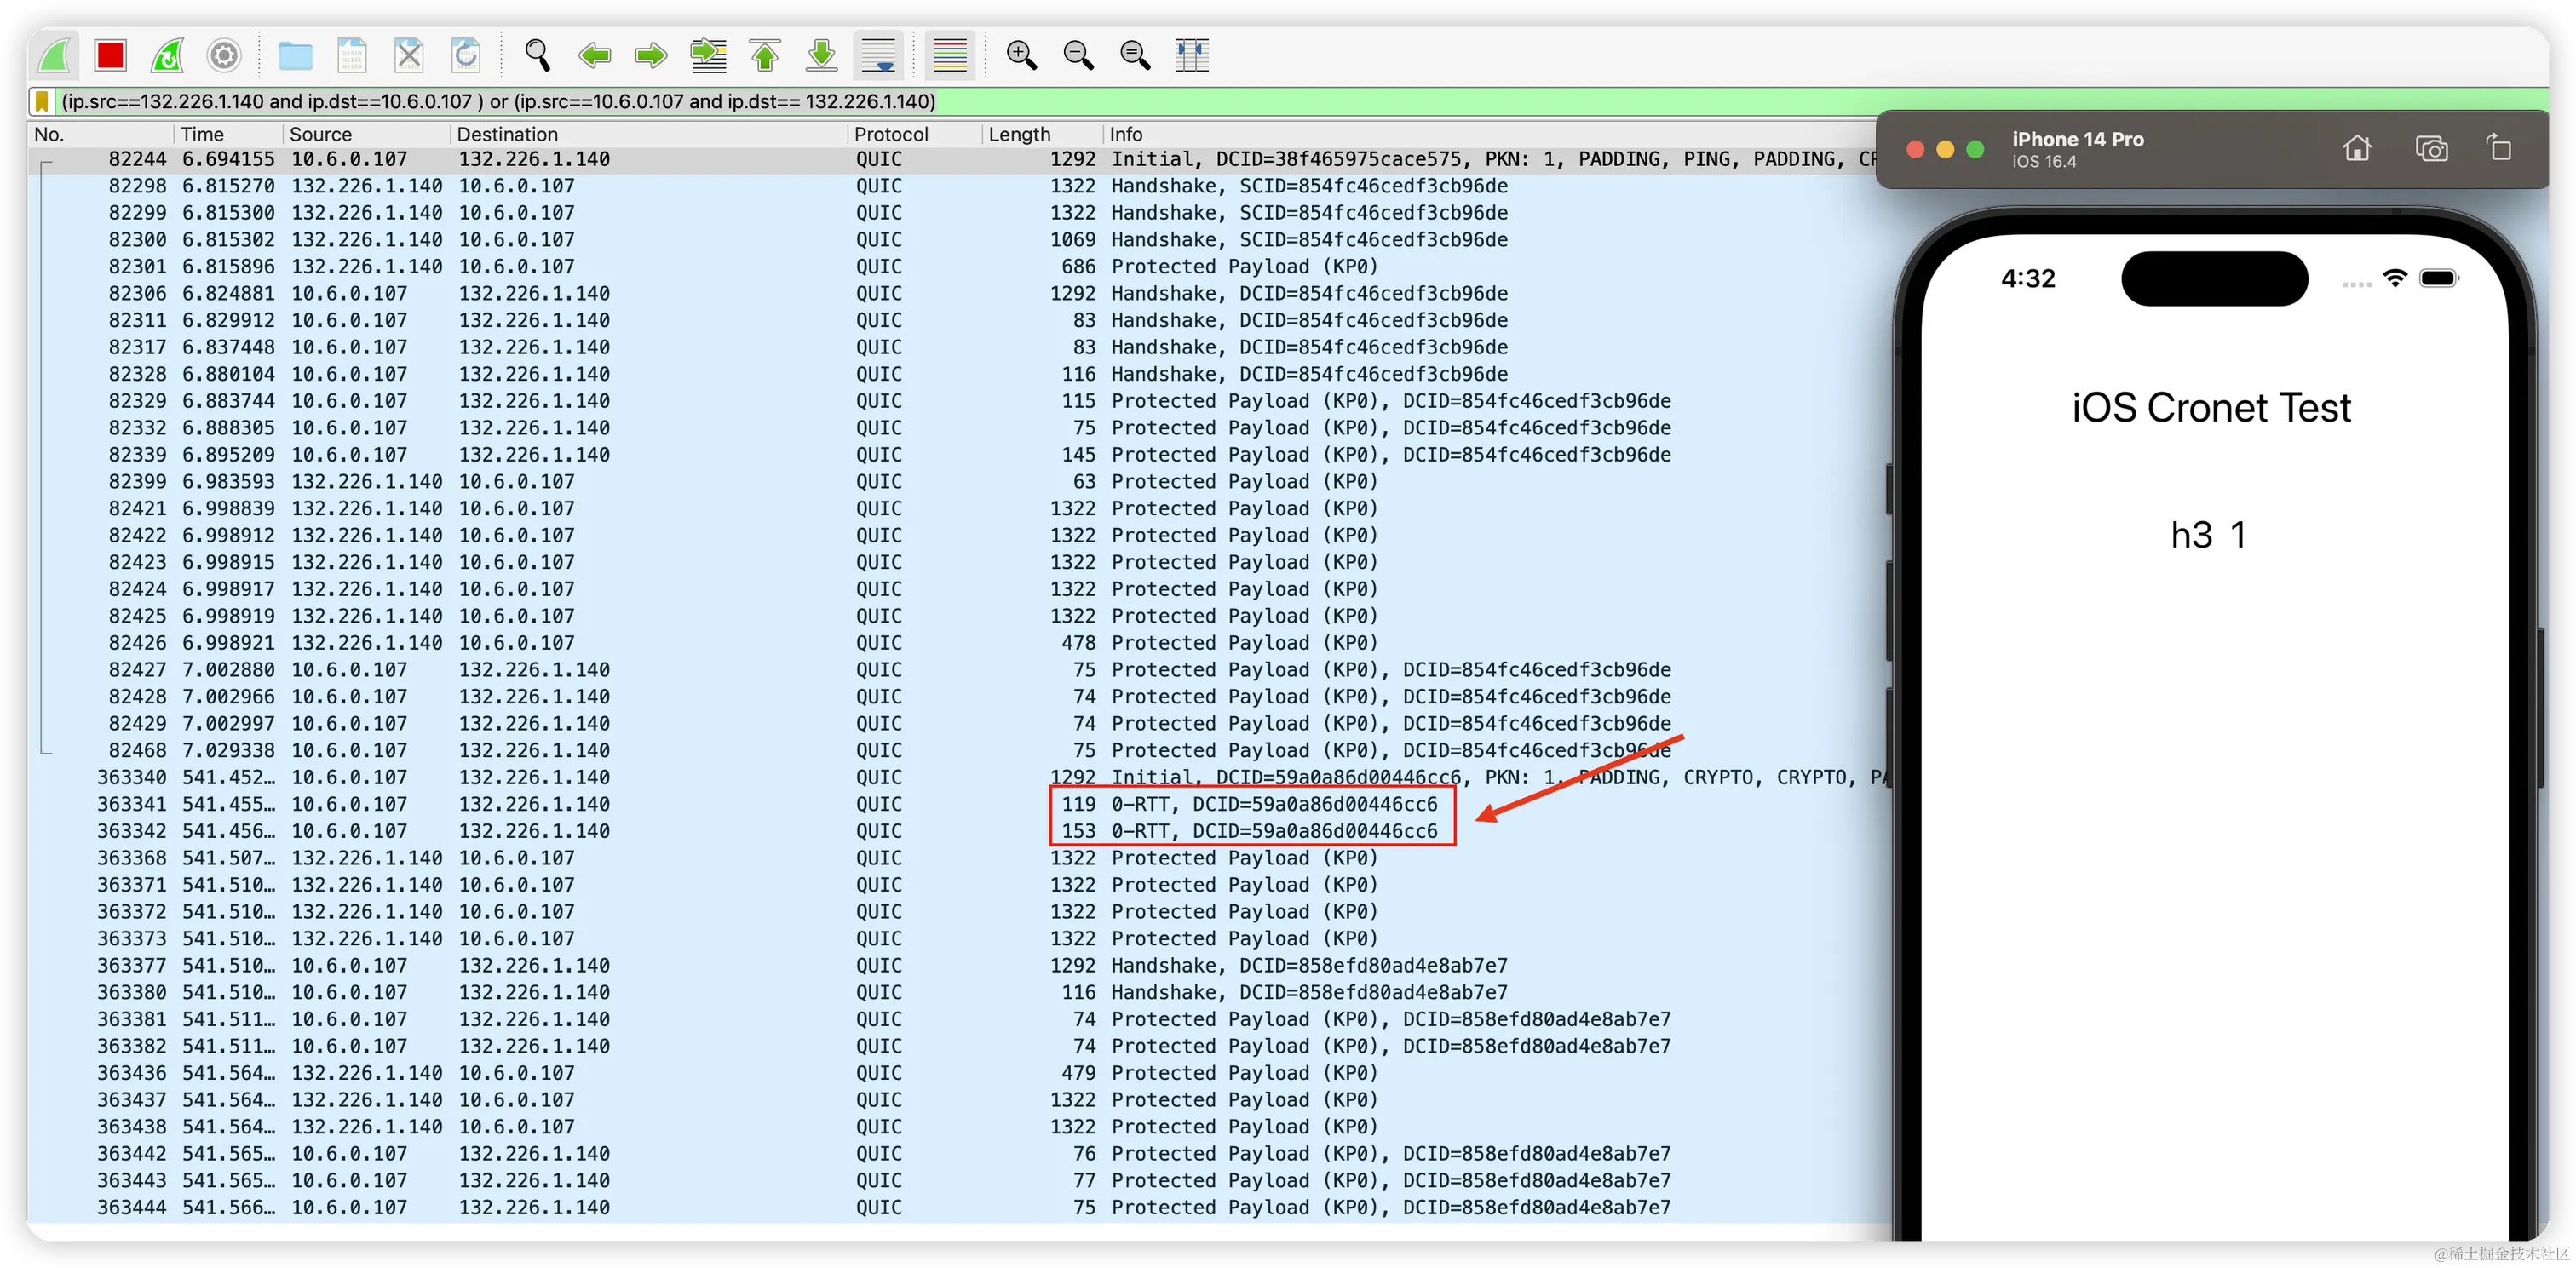
Task: Zoom in on the packet list text
Action: (x=1021, y=55)
